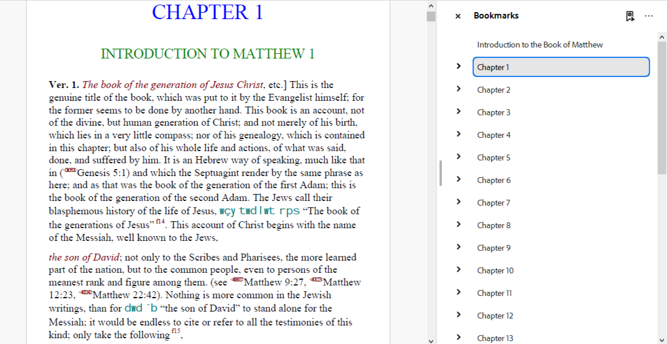Expand the Chapter 2 bookmark chevron

[x=459, y=89]
